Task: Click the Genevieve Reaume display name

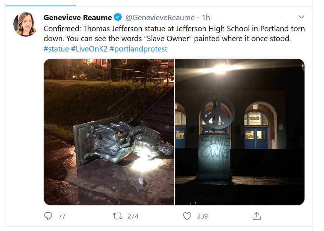Action: [78, 17]
